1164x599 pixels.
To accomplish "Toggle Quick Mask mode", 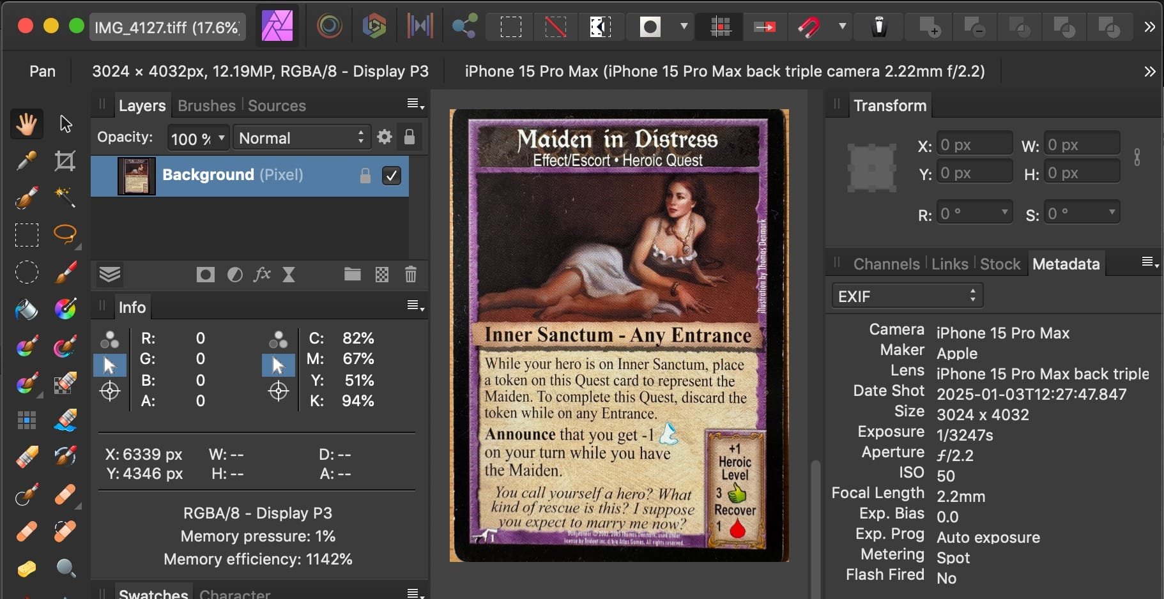I will point(650,27).
